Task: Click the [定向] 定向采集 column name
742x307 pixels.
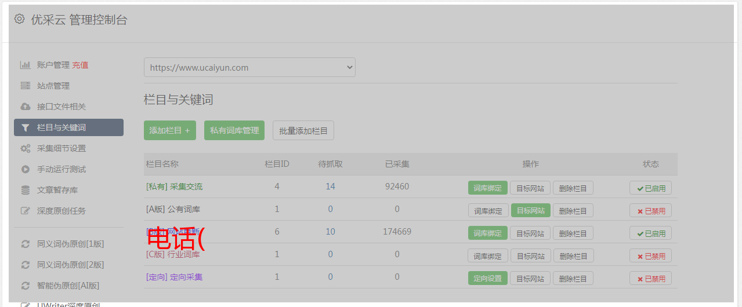Action: click(x=174, y=277)
